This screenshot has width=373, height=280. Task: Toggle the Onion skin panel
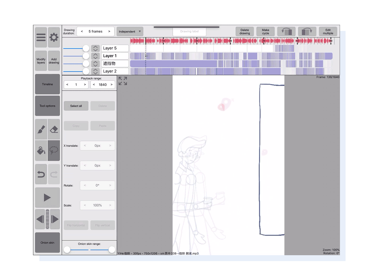point(47,242)
